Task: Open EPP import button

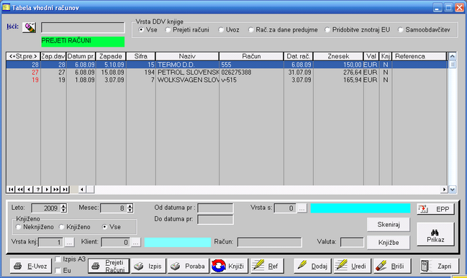Action: 435,209
